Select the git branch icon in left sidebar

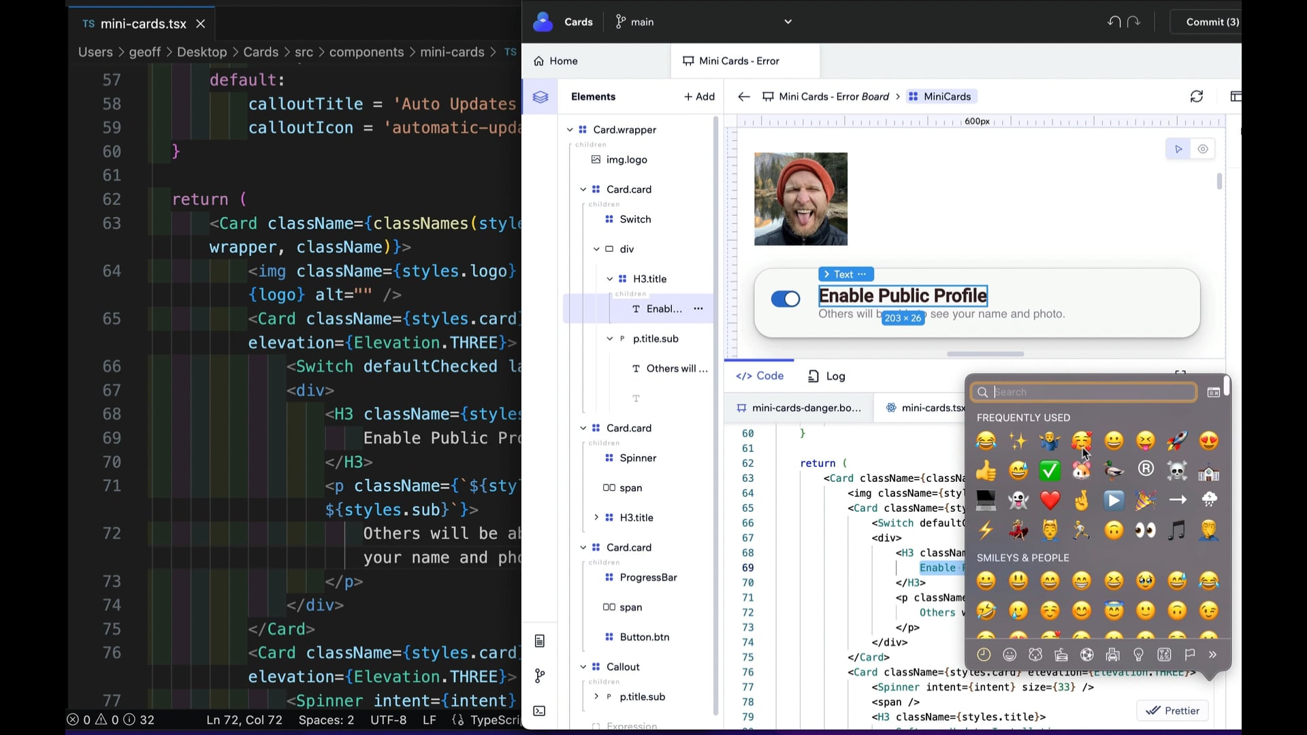(540, 675)
